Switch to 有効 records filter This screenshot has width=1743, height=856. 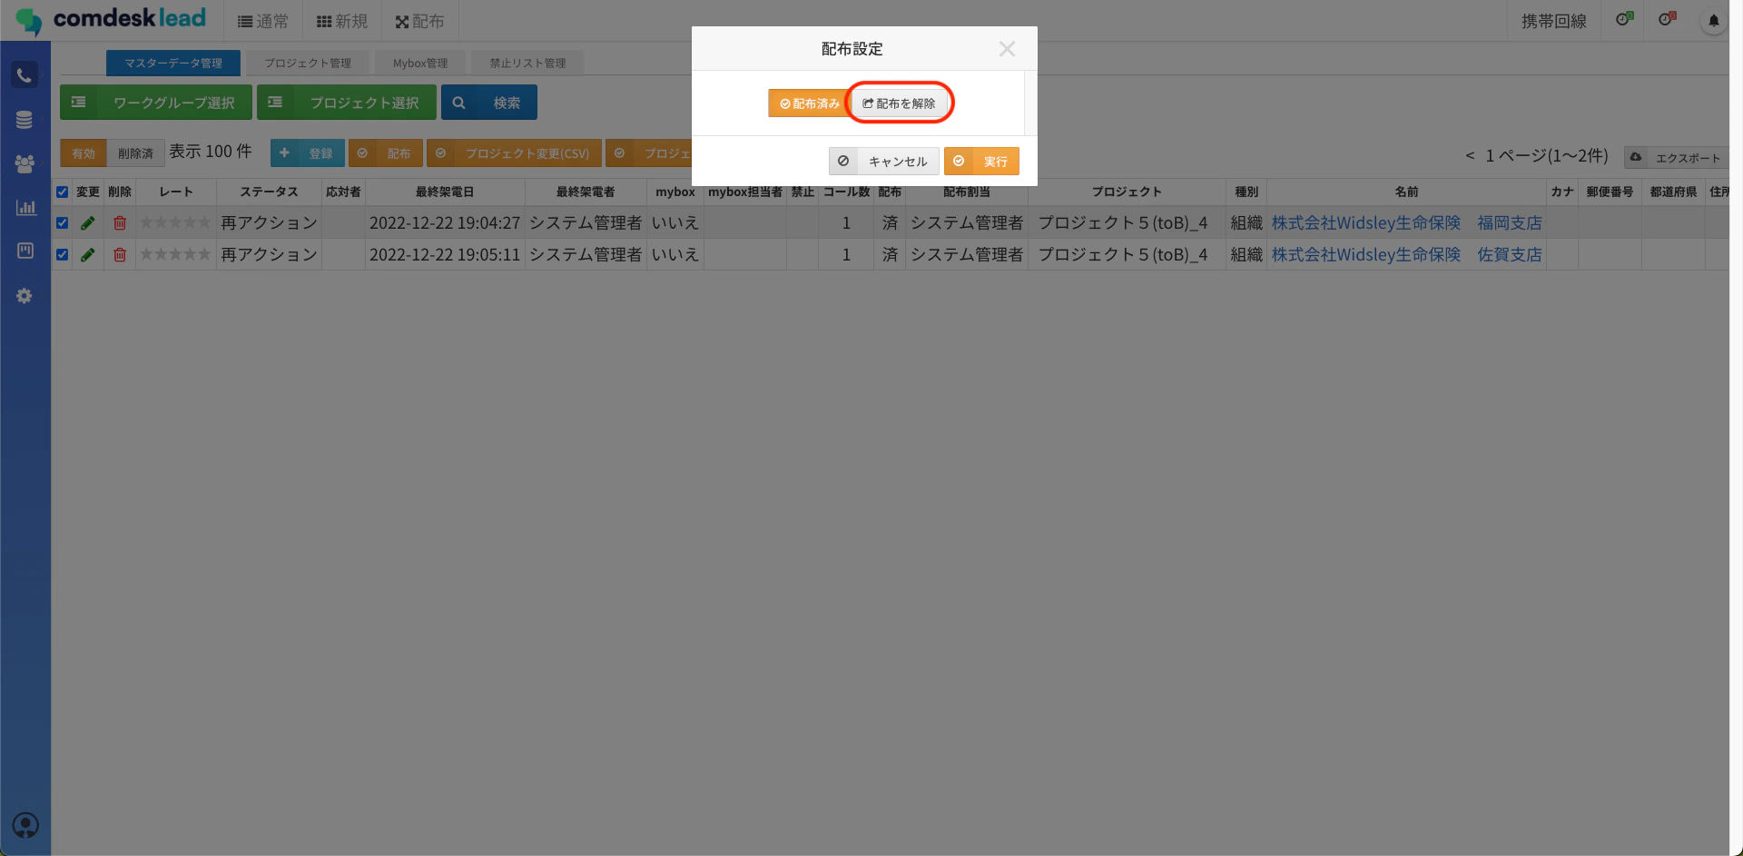pyautogui.click(x=84, y=153)
